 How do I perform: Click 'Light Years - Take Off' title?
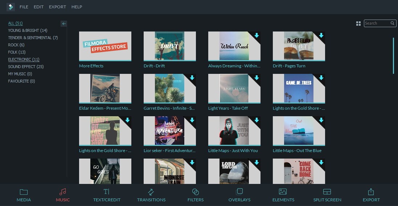228,108
